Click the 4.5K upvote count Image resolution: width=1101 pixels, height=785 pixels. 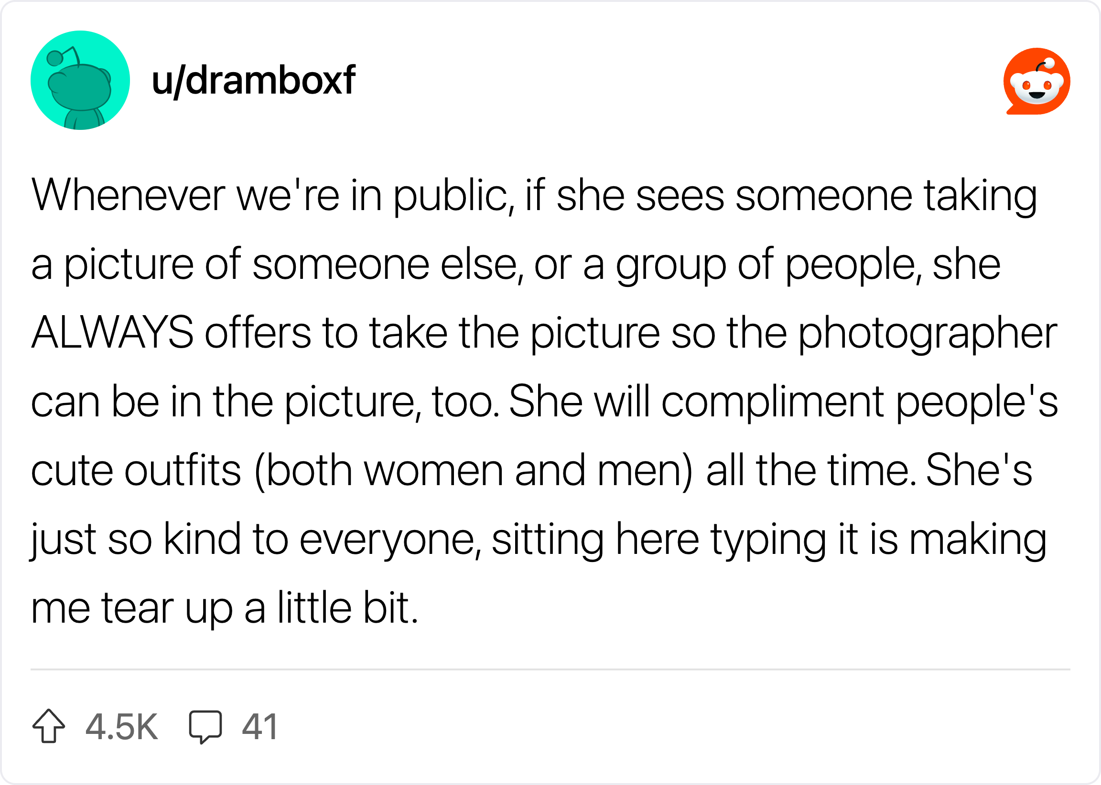click(x=121, y=727)
